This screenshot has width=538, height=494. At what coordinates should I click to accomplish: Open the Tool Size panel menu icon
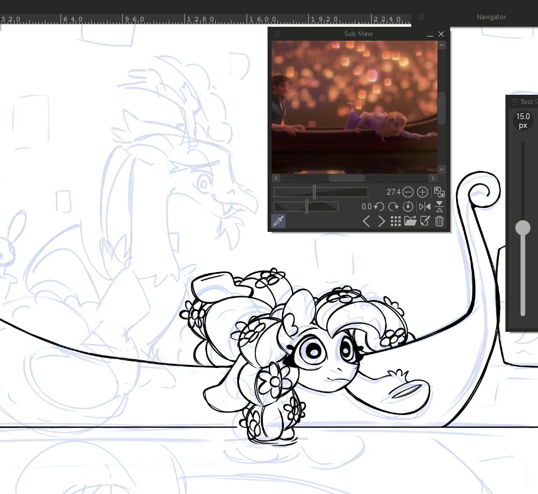click(515, 102)
